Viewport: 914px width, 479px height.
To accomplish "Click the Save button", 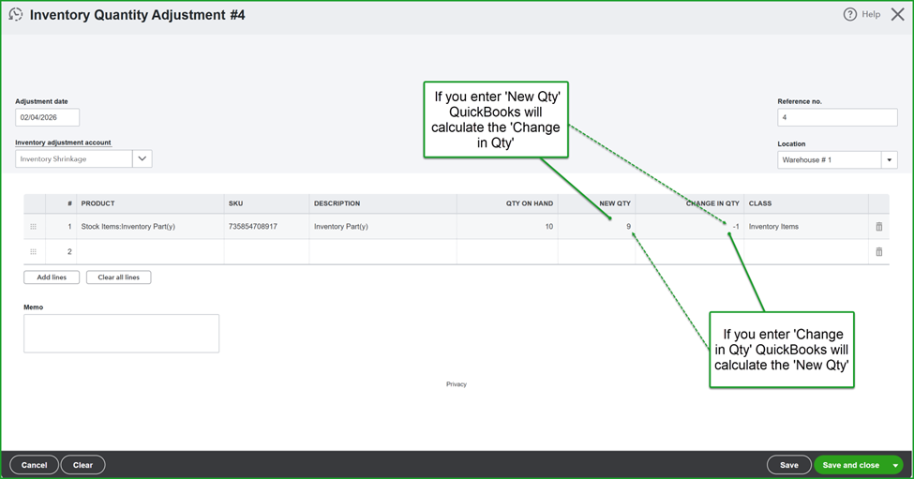I will pyautogui.click(x=788, y=465).
